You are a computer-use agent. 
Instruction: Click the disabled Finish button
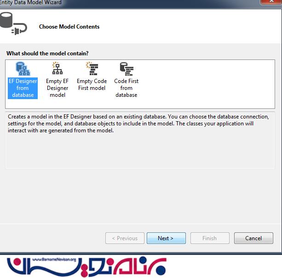point(210,238)
